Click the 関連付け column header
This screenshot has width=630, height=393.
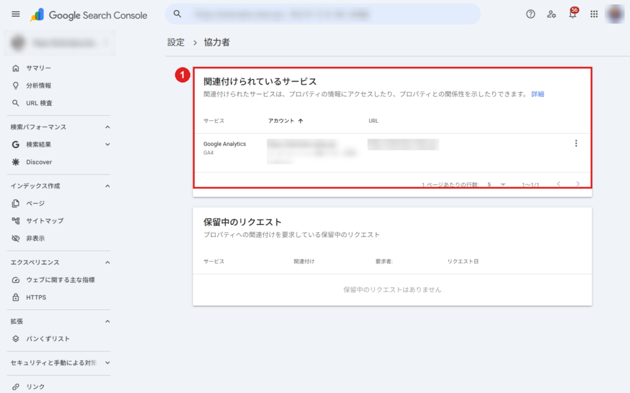pos(304,262)
